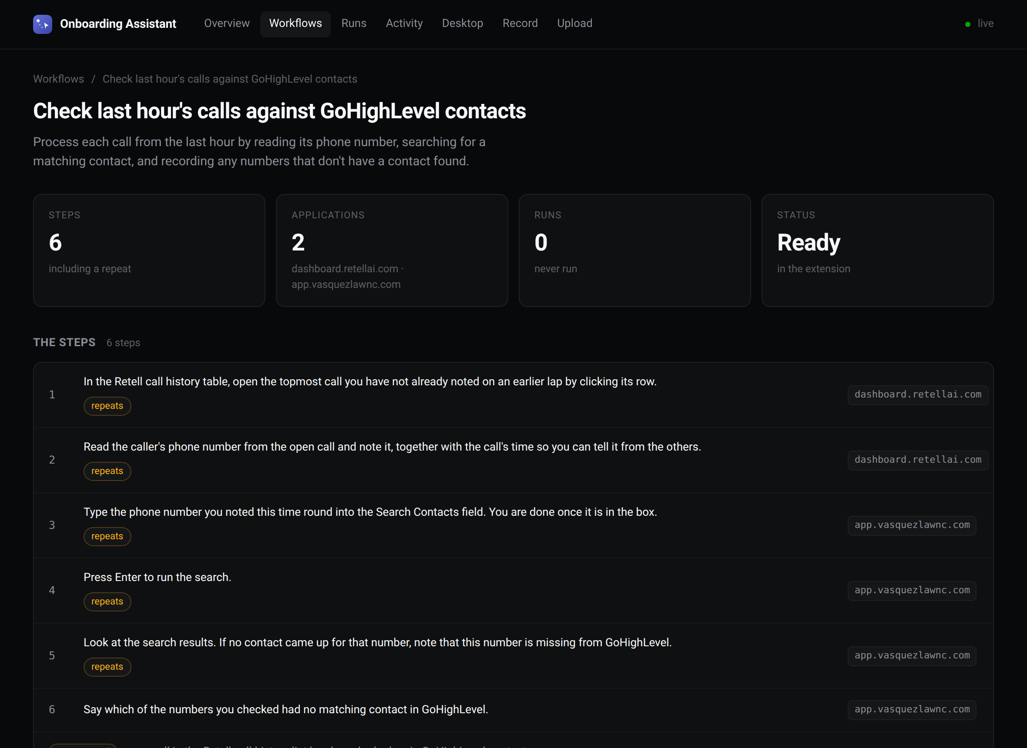Click the Onboarding Assistant title
1027x748 pixels.
pos(118,24)
